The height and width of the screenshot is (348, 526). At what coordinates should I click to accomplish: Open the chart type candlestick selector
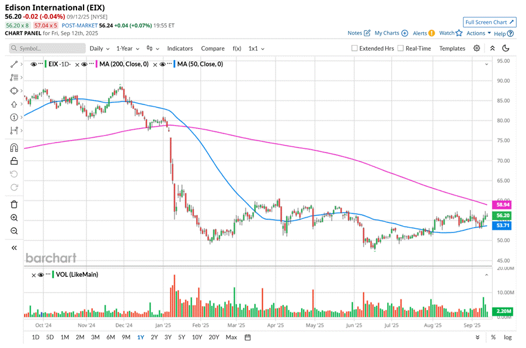[x=152, y=48]
